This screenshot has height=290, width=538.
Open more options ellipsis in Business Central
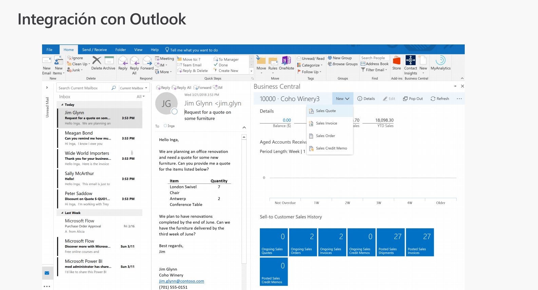[x=459, y=99]
